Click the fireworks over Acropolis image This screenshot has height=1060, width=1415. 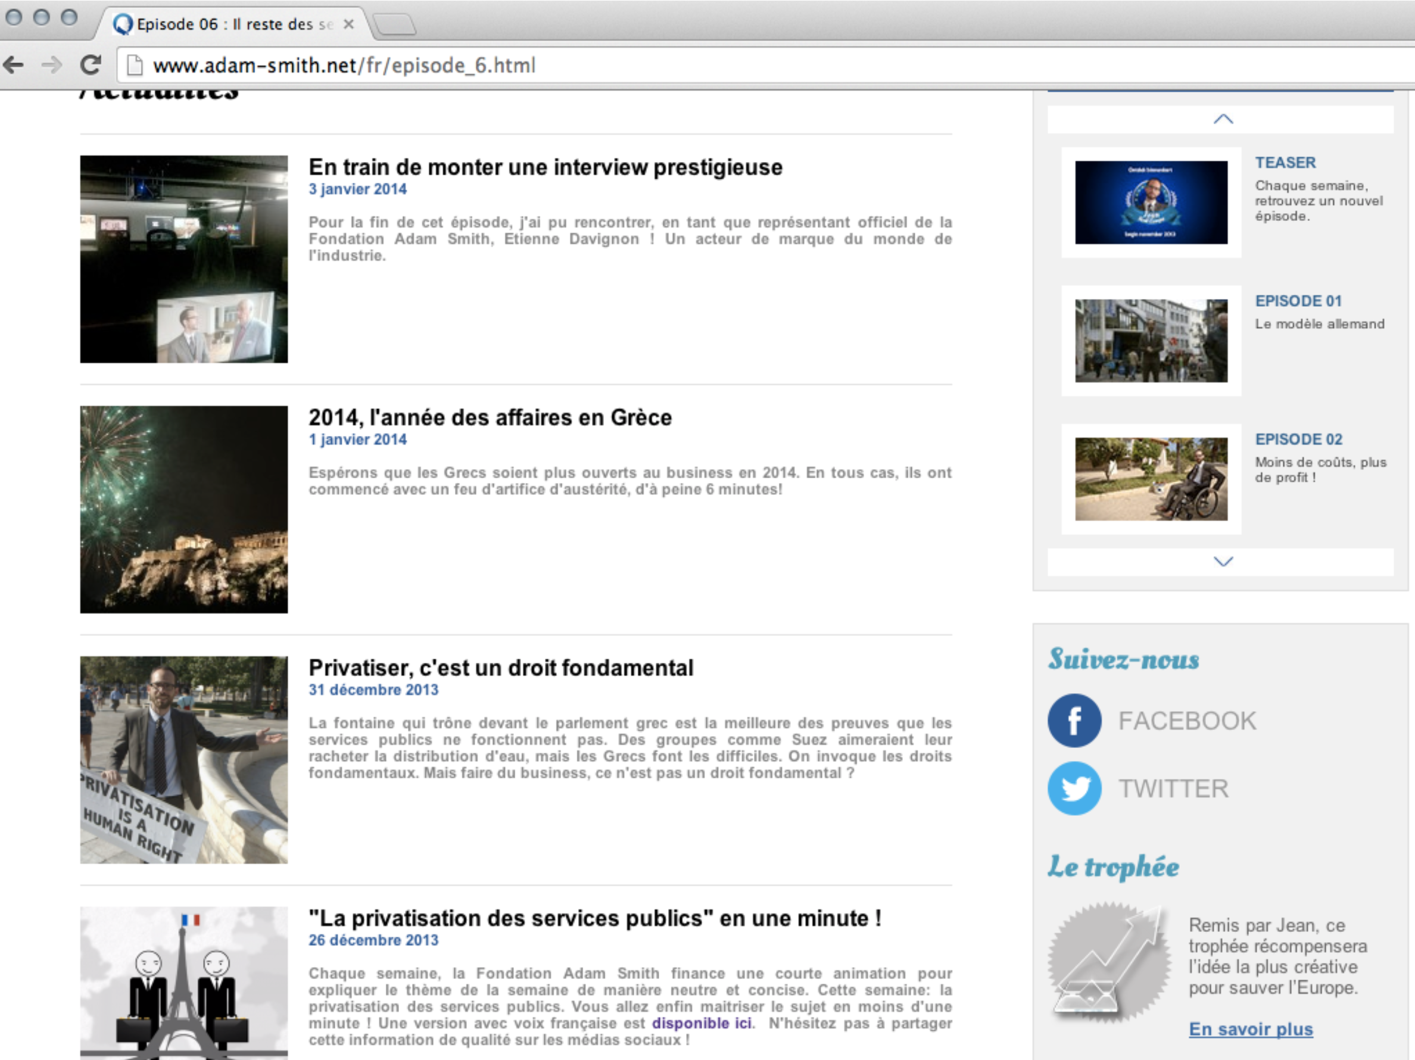(183, 509)
